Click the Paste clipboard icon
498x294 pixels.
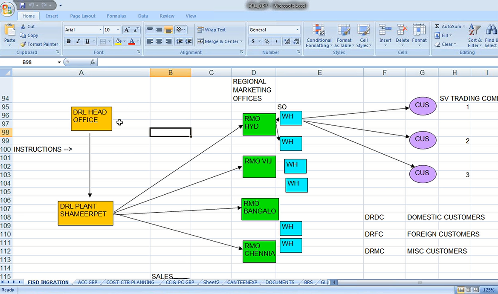click(x=9, y=30)
